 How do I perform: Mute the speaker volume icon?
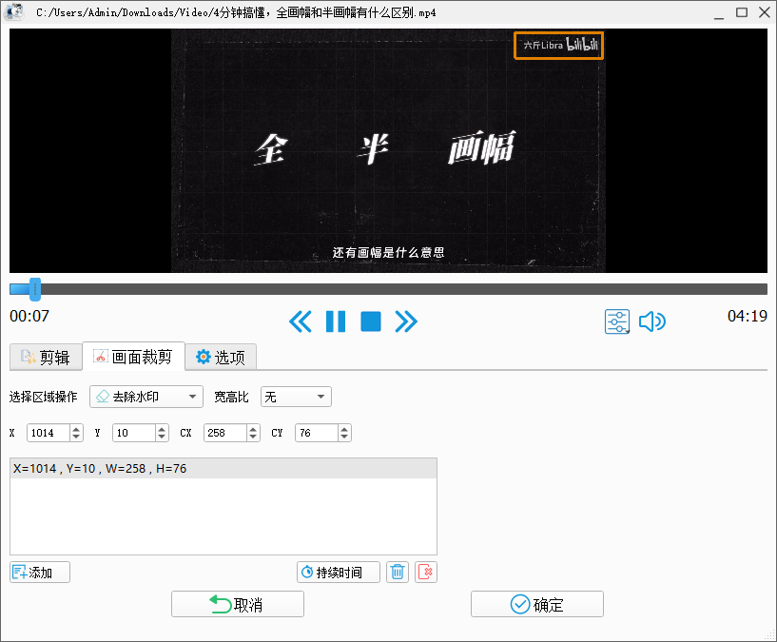click(652, 321)
